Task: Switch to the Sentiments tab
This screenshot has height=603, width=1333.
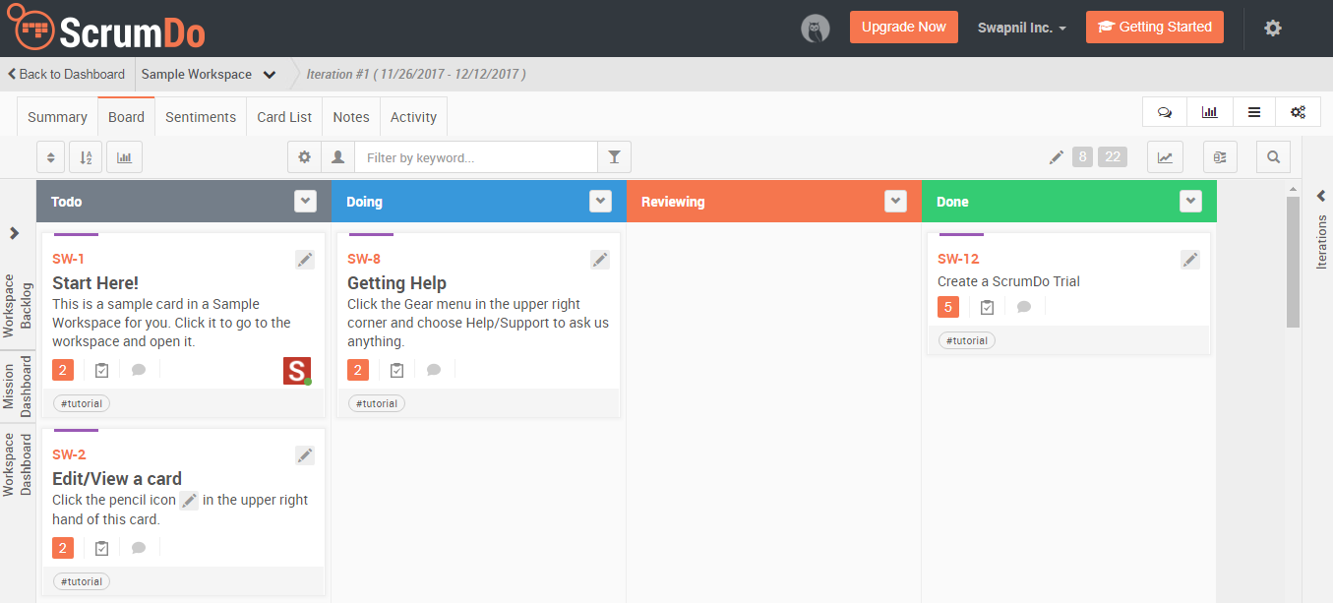Action: [x=201, y=116]
